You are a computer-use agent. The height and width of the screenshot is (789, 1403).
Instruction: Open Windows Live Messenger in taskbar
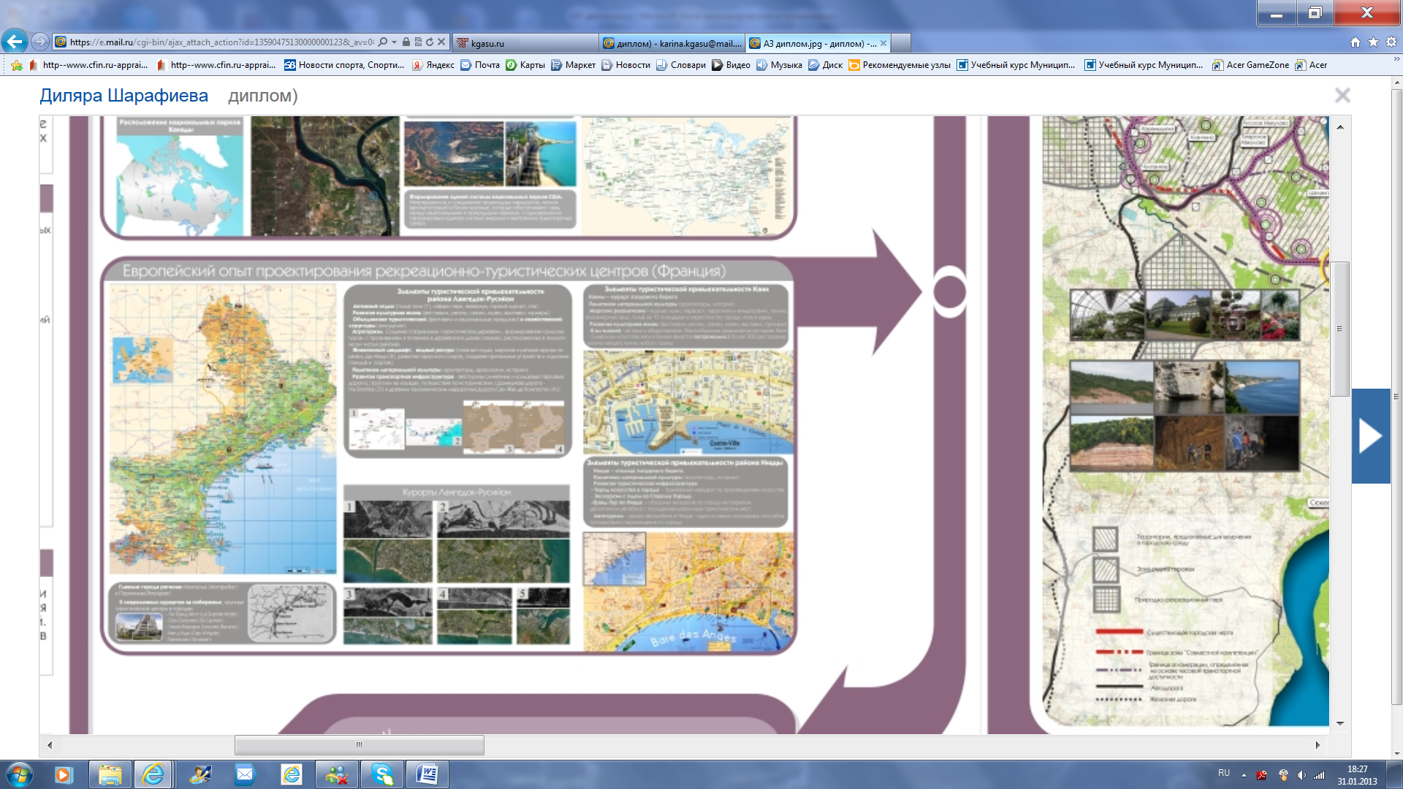337,774
